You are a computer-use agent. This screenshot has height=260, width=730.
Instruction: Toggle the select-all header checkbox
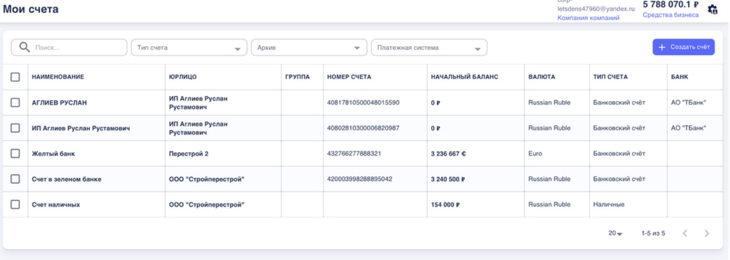tap(15, 77)
